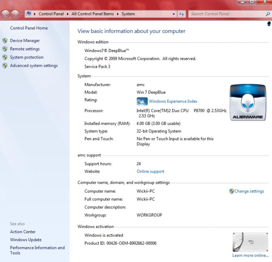This screenshot has width=272, height=262.
Task: Open Windows Update link
Action: 26,240
